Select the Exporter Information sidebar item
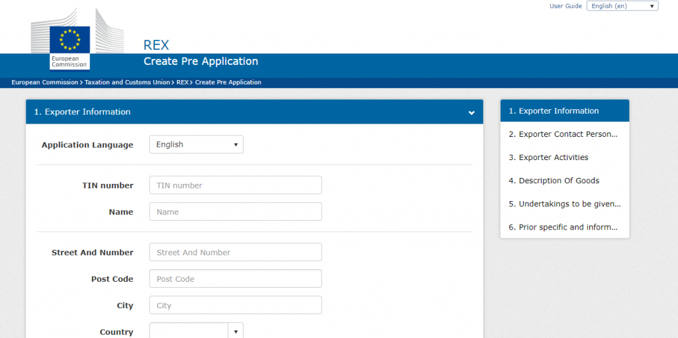The height and width of the screenshot is (338, 678). click(564, 111)
